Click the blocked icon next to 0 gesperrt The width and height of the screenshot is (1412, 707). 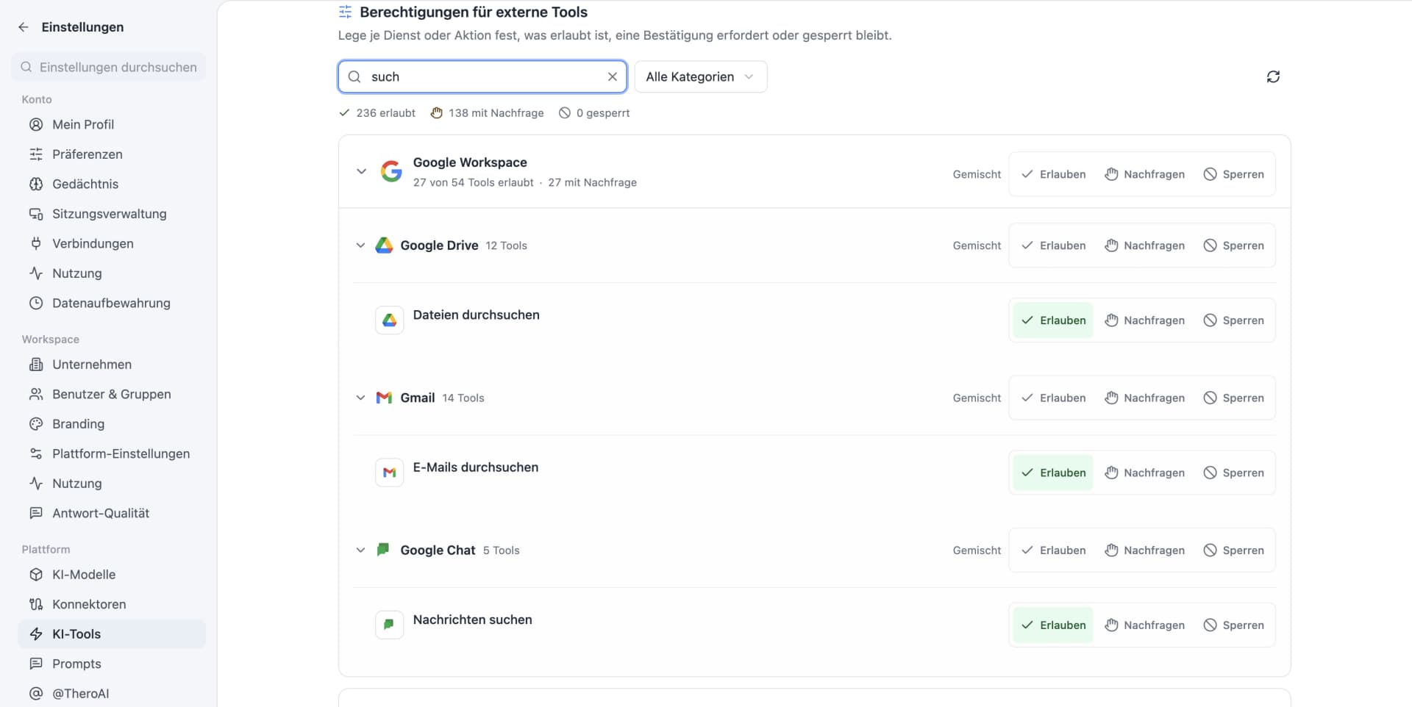click(x=564, y=112)
